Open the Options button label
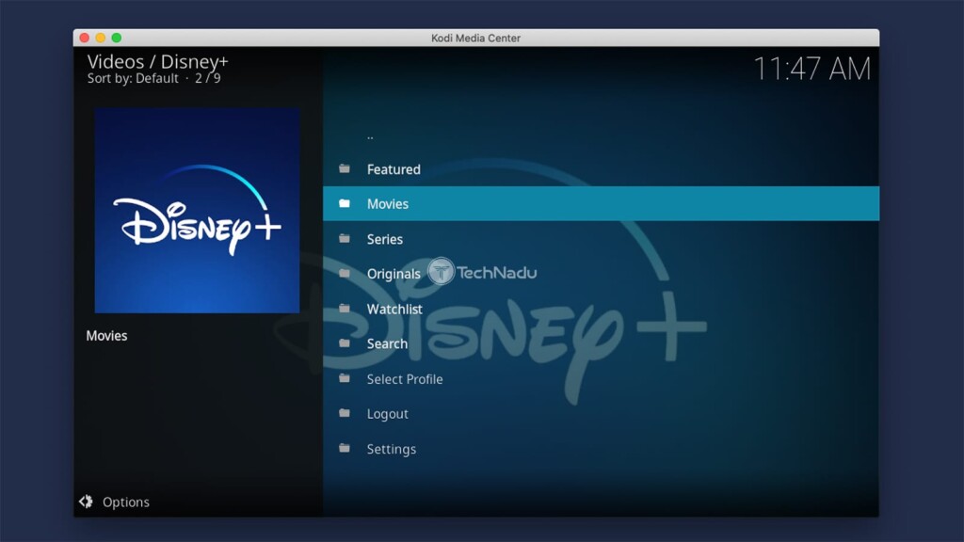Screen dimensions: 964x542 pyautogui.click(x=126, y=502)
